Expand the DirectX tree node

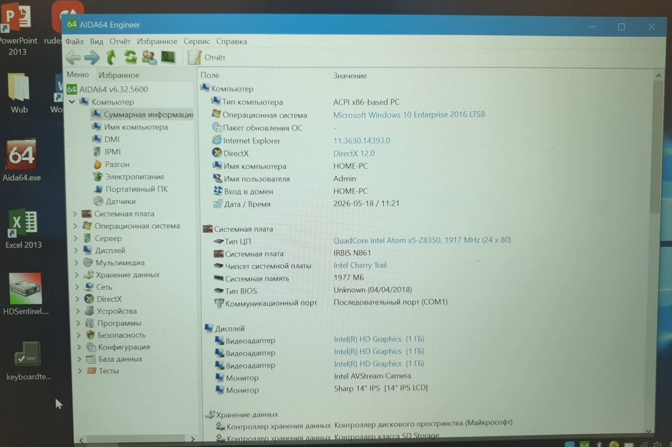(x=78, y=299)
